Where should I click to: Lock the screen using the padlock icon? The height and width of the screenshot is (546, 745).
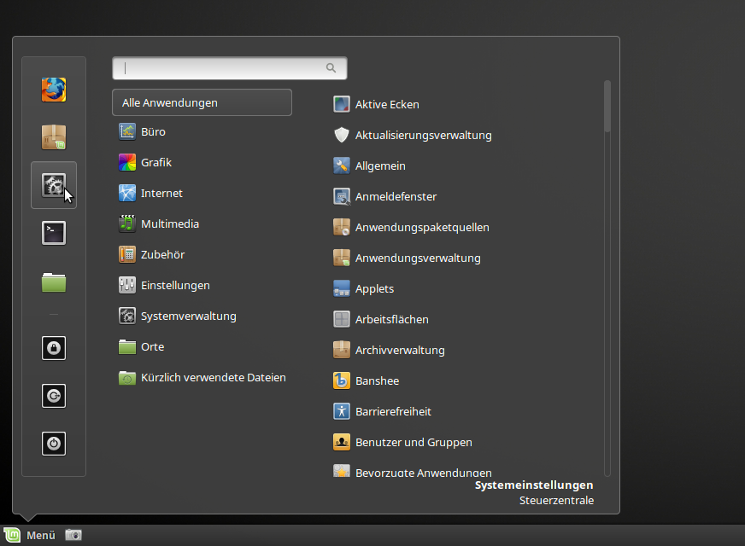point(53,347)
